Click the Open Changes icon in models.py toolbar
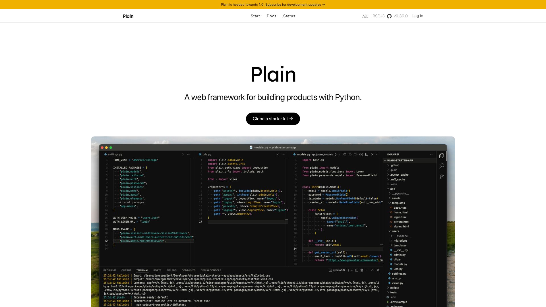The width and height of the screenshot is (546, 307). click(361, 154)
